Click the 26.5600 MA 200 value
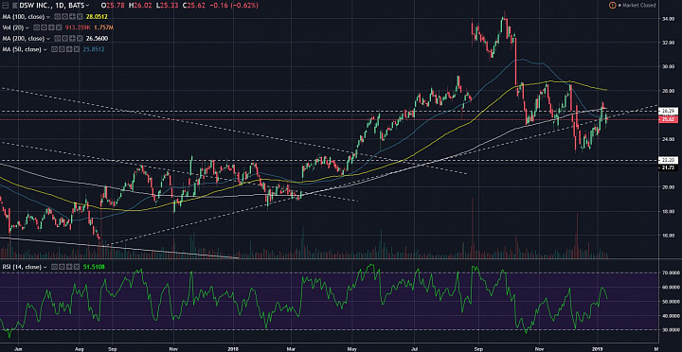Screen dimensions: 682x352 coord(97,39)
